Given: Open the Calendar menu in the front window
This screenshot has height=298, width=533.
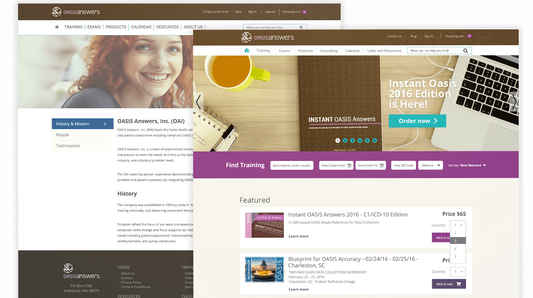Looking at the screenshot, I should click(352, 50).
